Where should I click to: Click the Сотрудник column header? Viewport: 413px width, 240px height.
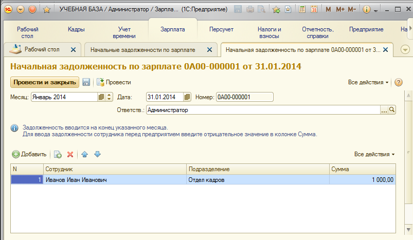pyautogui.click(x=115, y=169)
